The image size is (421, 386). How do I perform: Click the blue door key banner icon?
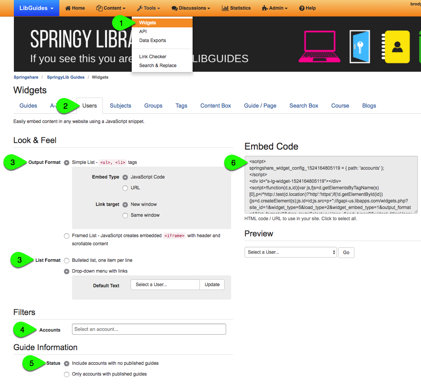click(360, 47)
